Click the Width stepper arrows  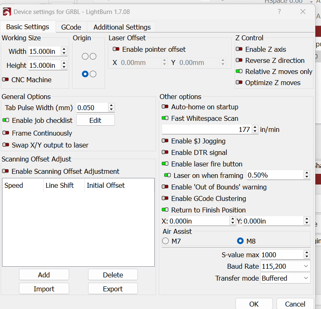coord(64,51)
